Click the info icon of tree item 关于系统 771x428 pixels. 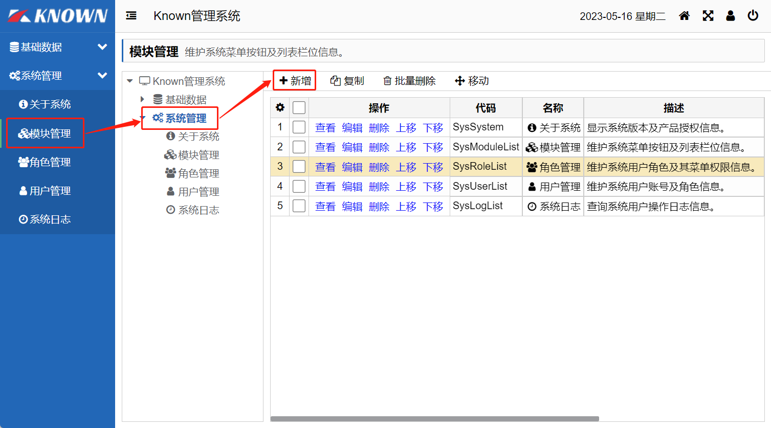pos(171,136)
